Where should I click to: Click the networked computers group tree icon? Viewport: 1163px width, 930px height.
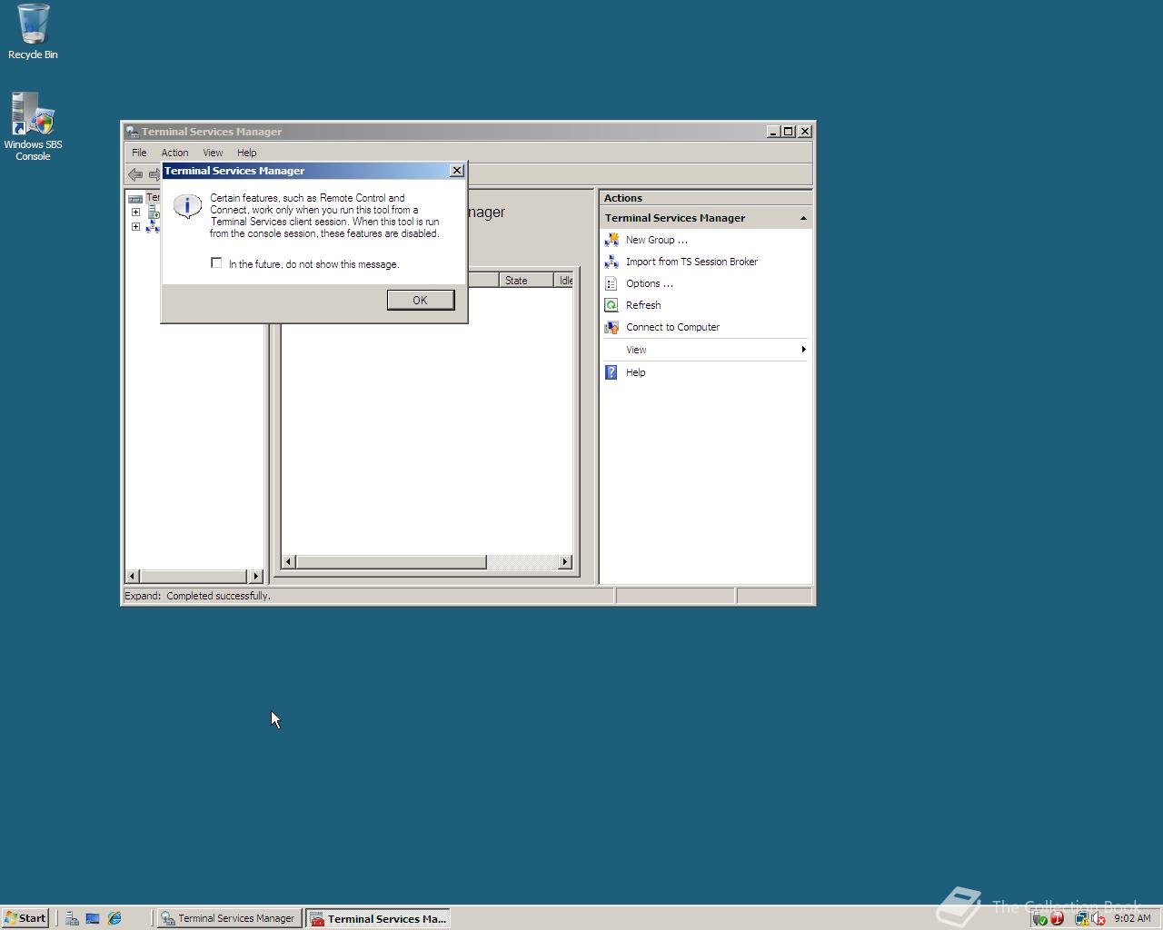point(153,226)
